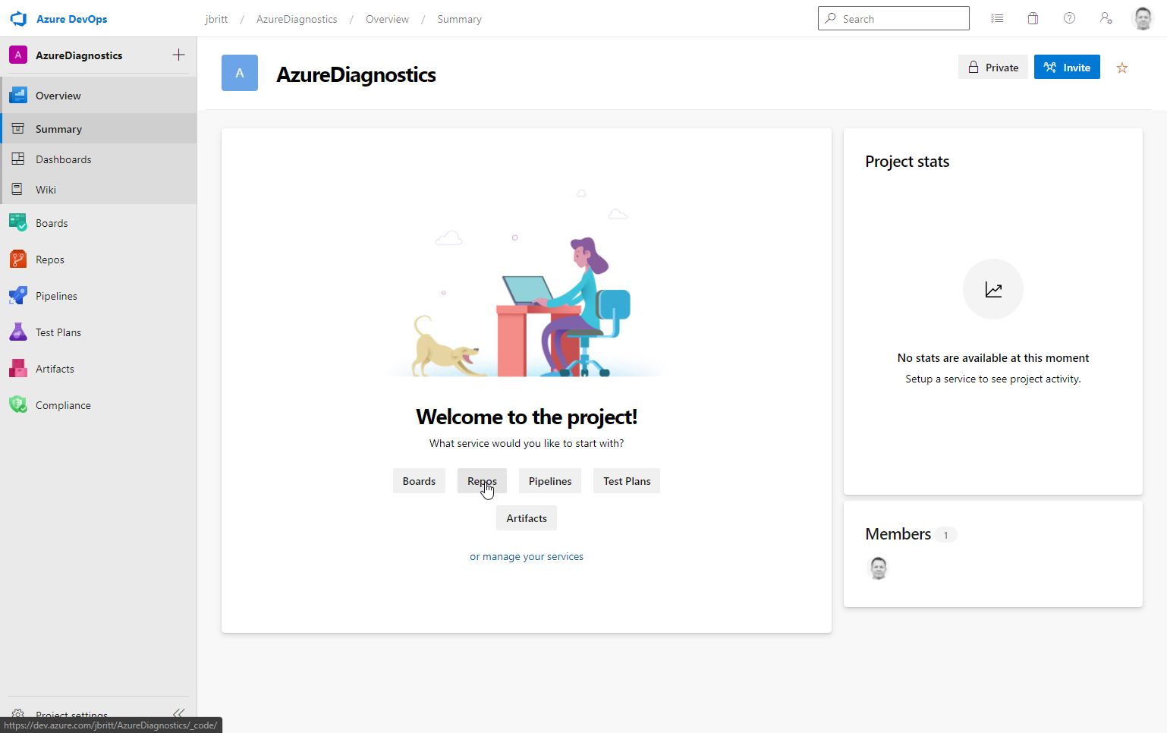Click the Wiki page icon
The image size is (1167, 733).
coord(18,190)
